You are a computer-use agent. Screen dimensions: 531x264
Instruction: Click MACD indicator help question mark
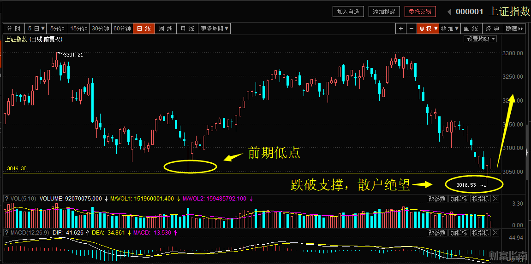[6, 233]
